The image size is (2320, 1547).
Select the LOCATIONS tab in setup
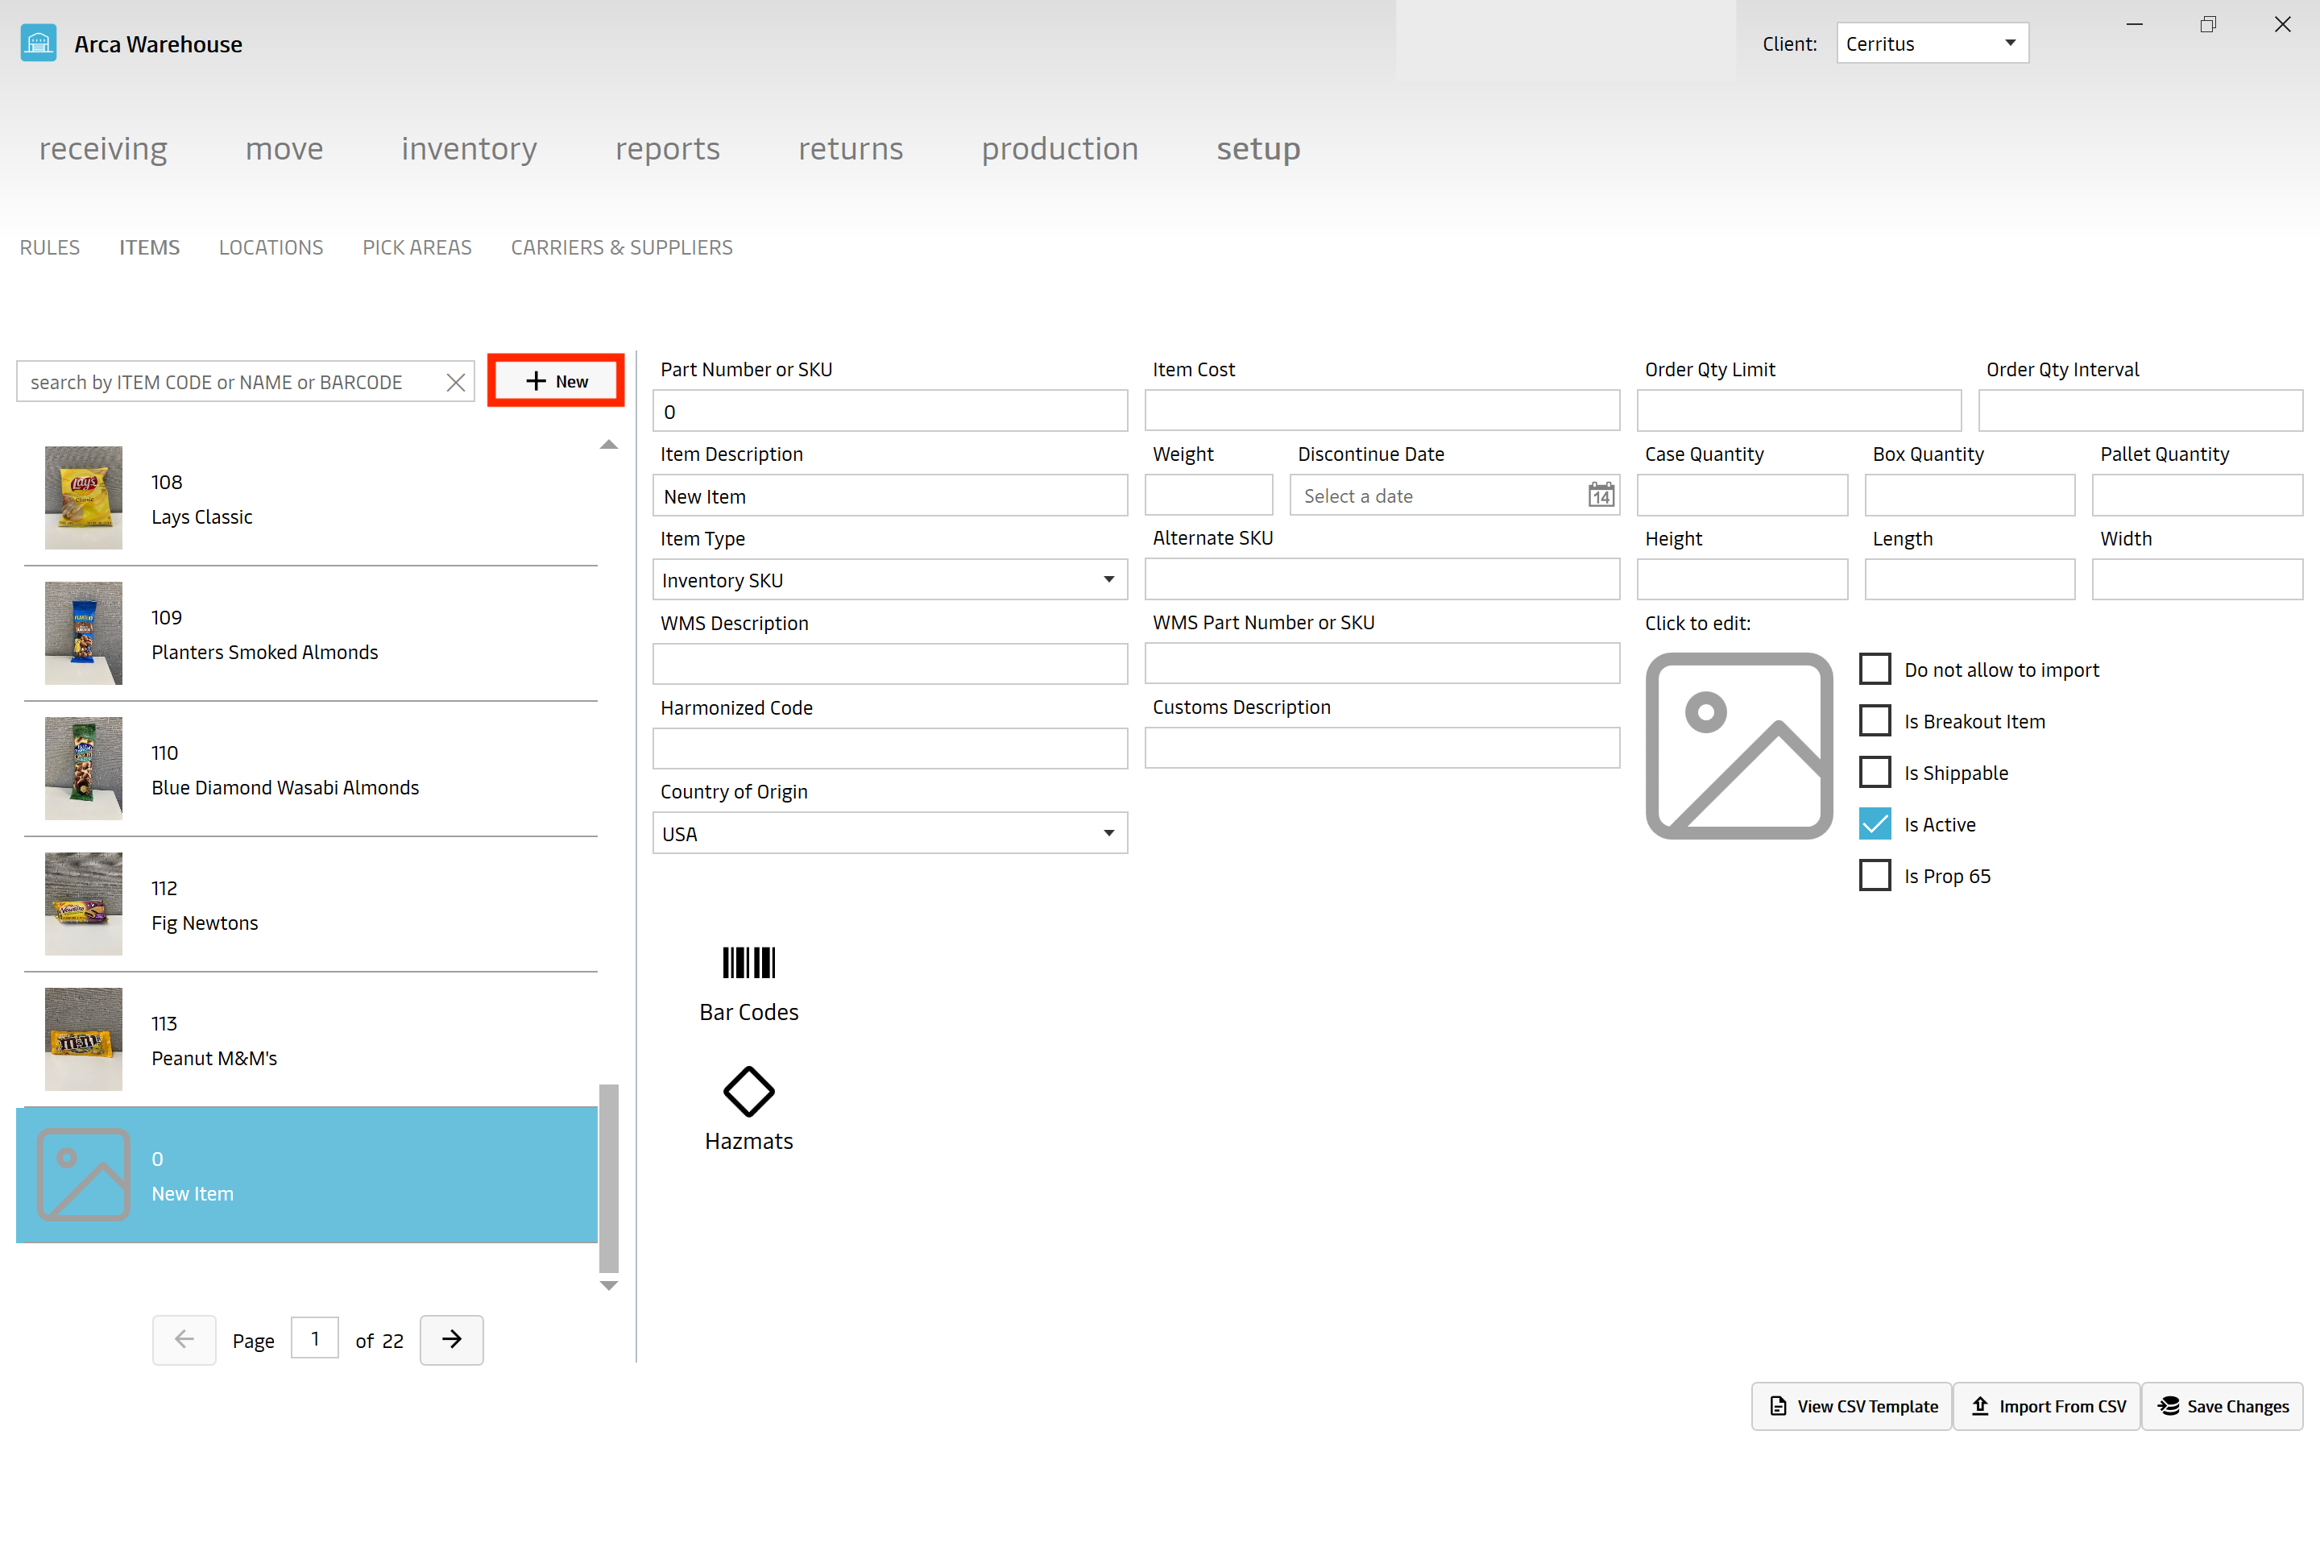point(271,247)
